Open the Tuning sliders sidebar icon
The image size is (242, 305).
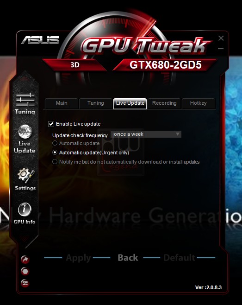click(25, 100)
